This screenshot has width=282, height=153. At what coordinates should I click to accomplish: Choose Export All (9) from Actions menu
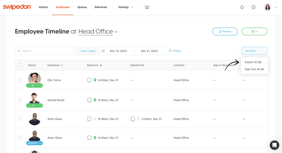click(x=253, y=62)
